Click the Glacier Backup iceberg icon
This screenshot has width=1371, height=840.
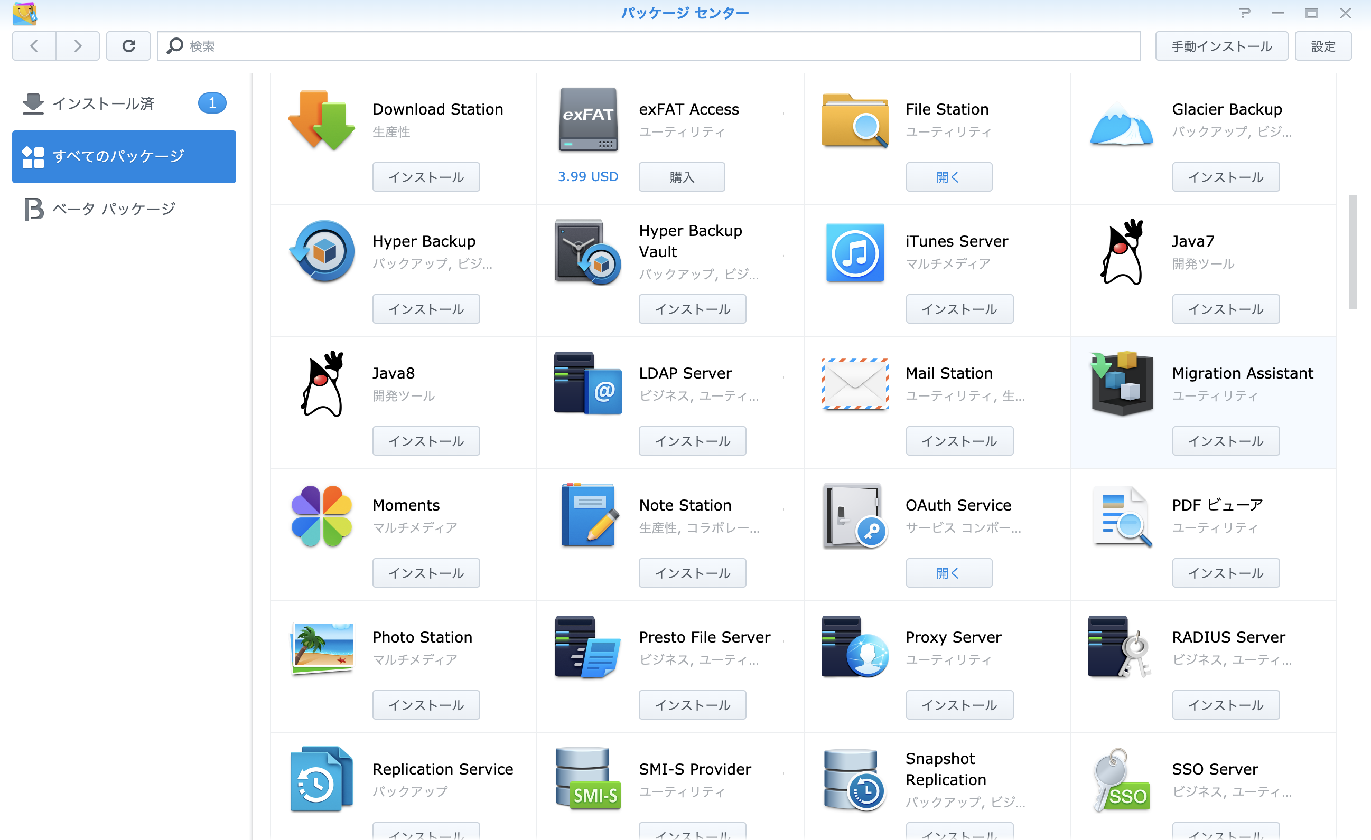point(1122,124)
